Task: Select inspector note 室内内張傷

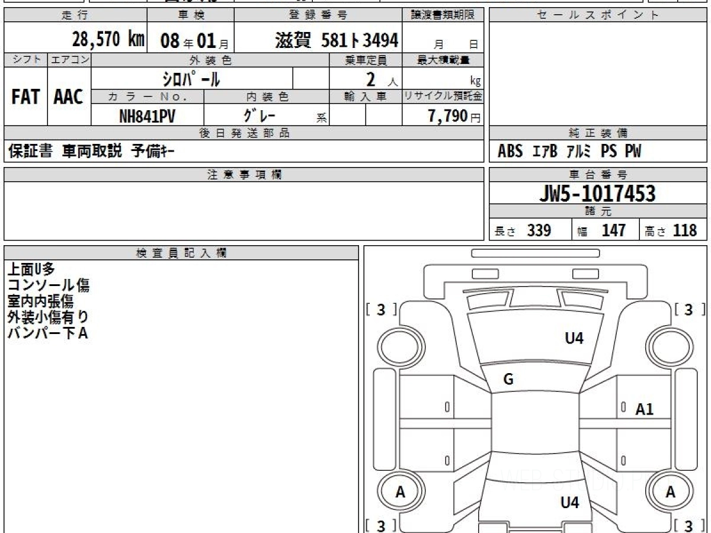Action: [40, 301]
